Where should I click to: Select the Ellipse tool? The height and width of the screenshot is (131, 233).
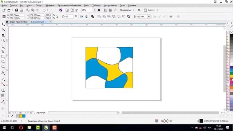tap(3, 61)
